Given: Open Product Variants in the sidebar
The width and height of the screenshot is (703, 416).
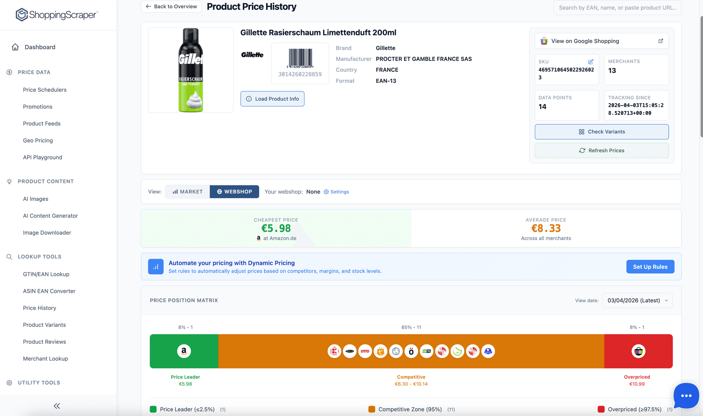Looking at the screenshot, I should (44, 325).
